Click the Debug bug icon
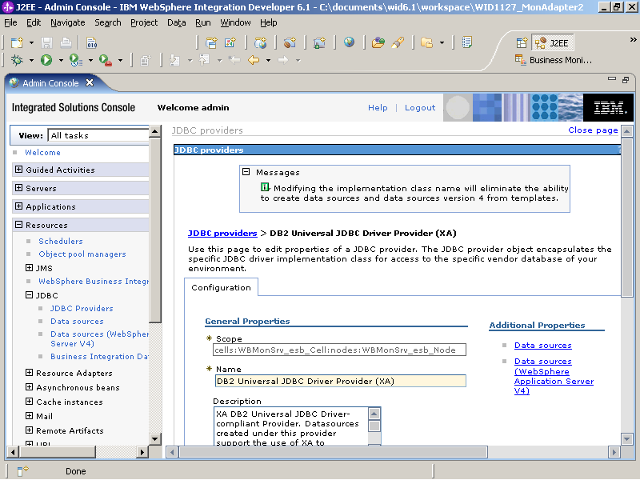The height and width of the screenshot is (480, 640). (17, 60)
